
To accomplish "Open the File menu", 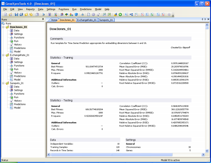I will tap(5, 9).
